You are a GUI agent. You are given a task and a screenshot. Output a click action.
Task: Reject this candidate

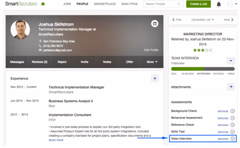tap(62, 62)
